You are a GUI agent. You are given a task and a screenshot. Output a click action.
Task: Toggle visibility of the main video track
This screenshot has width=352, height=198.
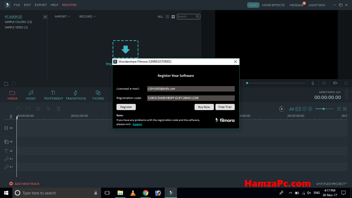(11, 128)
